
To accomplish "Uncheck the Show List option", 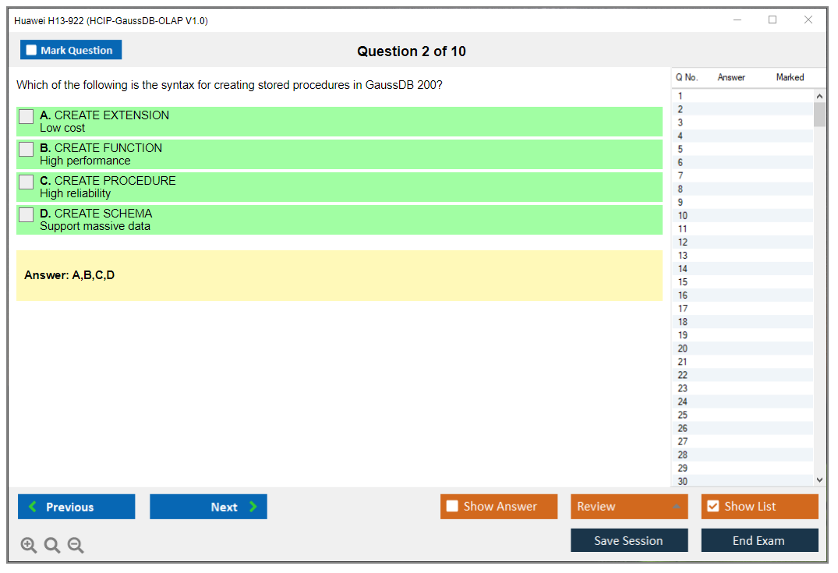I will tap(712, 507).
